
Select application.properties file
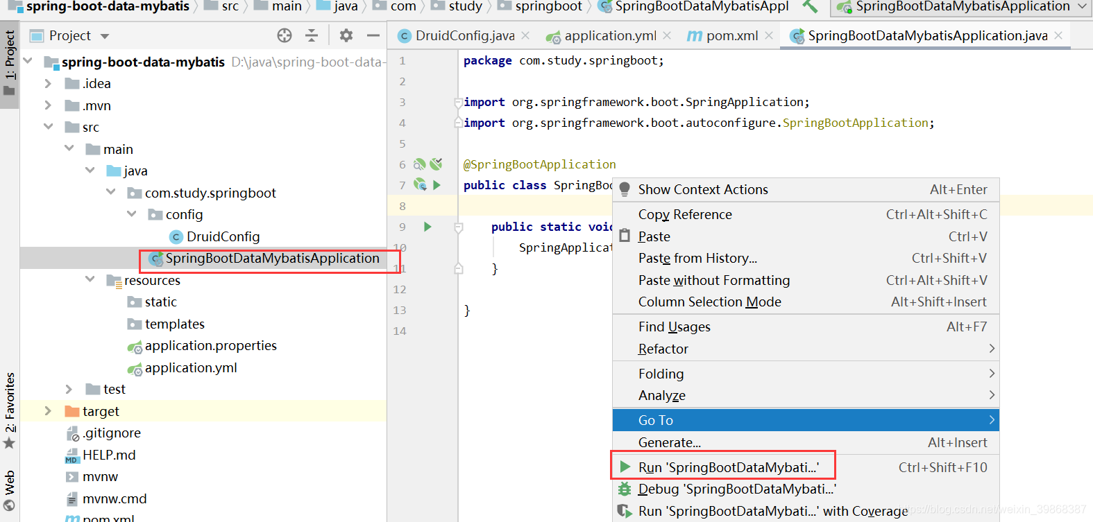(202, 345)
